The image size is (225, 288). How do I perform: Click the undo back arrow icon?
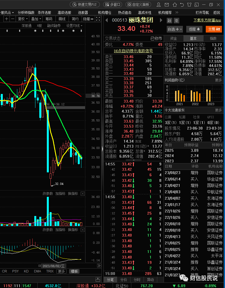[x=182, y=4]
